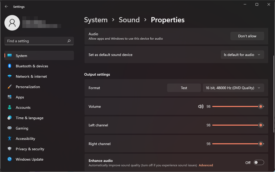Select the Gaming controller icon
275x172 pixels.
coord(10,128)
